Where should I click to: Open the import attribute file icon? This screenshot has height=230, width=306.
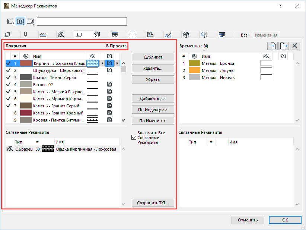click(272, 46)
